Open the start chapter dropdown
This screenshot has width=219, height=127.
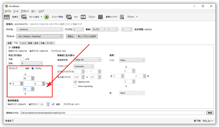(113, 29)
